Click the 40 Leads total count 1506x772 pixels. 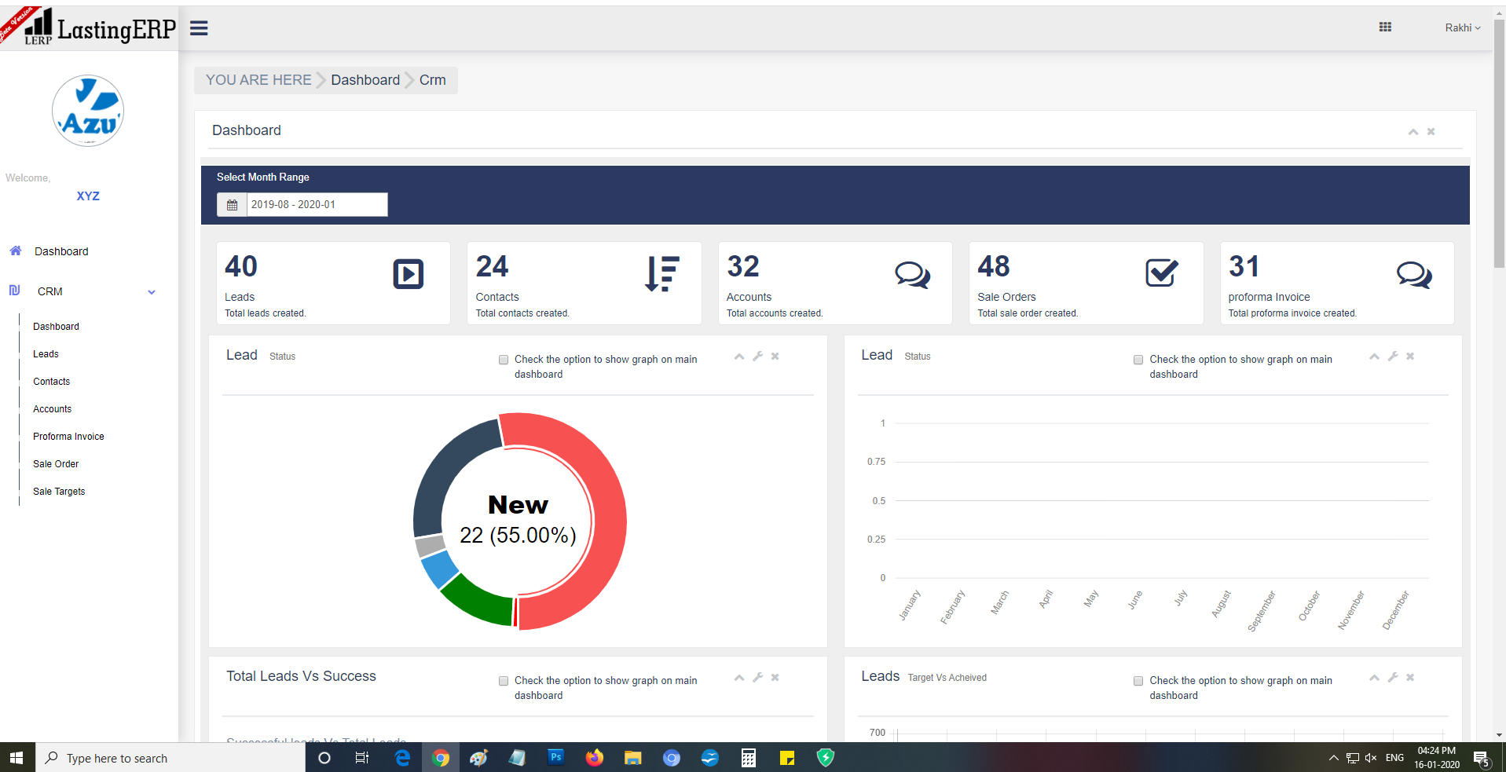point(241,266)
